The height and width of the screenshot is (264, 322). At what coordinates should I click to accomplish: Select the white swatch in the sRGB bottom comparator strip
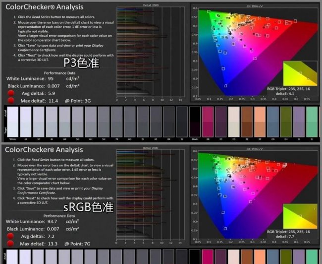12,257
